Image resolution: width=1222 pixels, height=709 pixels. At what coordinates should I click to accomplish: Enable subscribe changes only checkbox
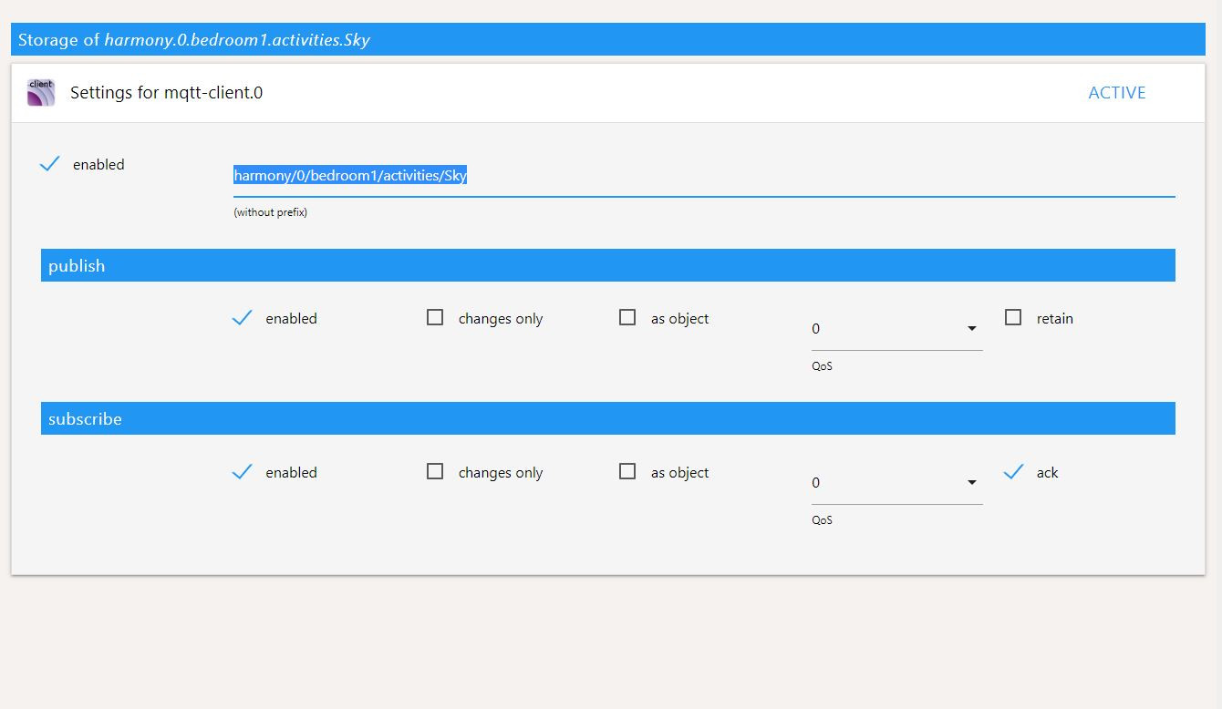point(435,472)
